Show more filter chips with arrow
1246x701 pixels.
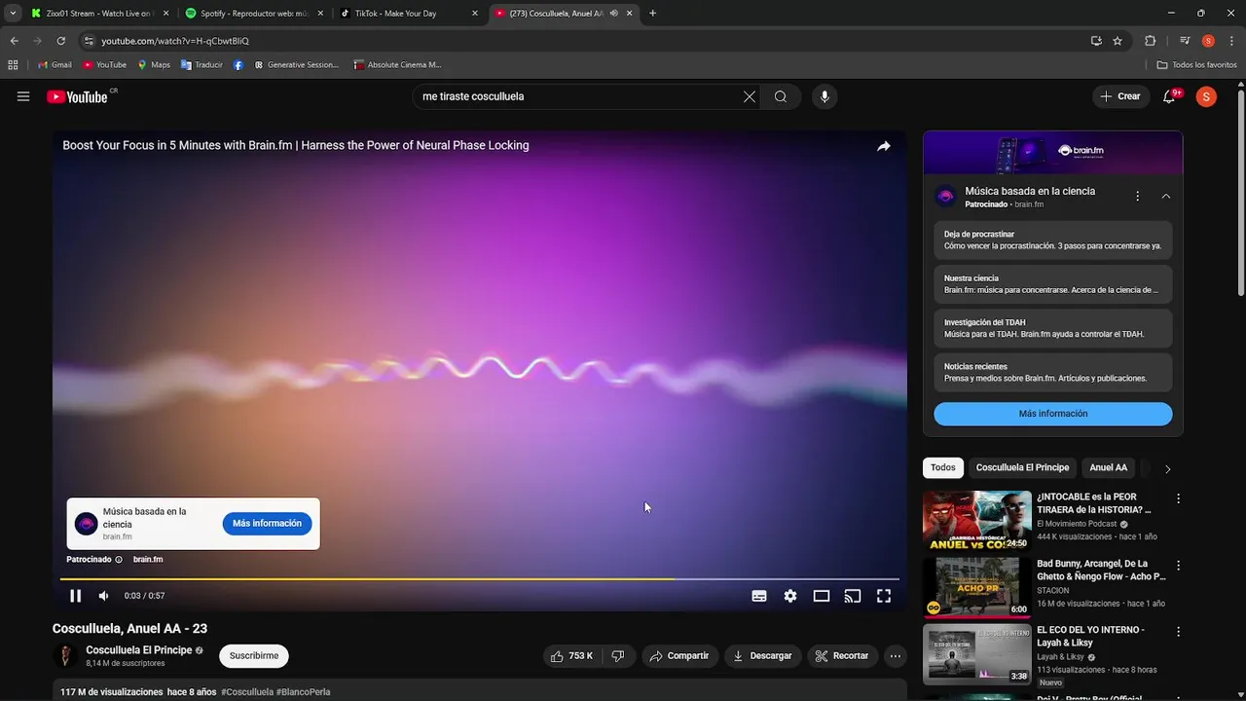1167,468
